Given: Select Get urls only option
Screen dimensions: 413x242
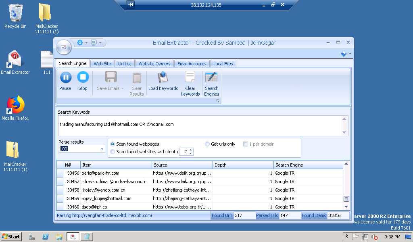Looking at the screenshot, I should point(207,144).
